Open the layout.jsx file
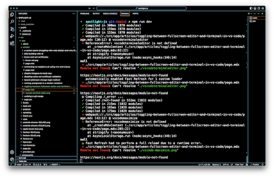This screenshot has width=274, height=177. pyautogui.click(x=46, y=142)
